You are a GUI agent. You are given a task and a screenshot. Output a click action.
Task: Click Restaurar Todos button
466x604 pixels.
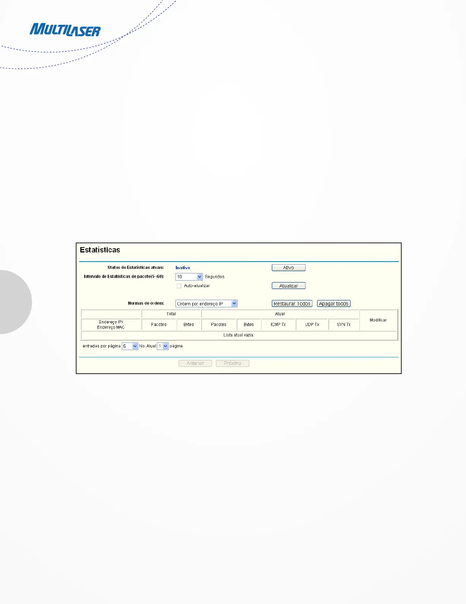pyautogui.click(x=292, y=304)
